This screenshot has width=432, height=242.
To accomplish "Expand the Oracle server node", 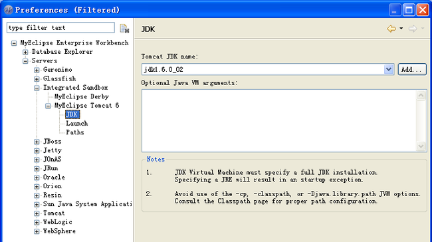I will 37,178.
